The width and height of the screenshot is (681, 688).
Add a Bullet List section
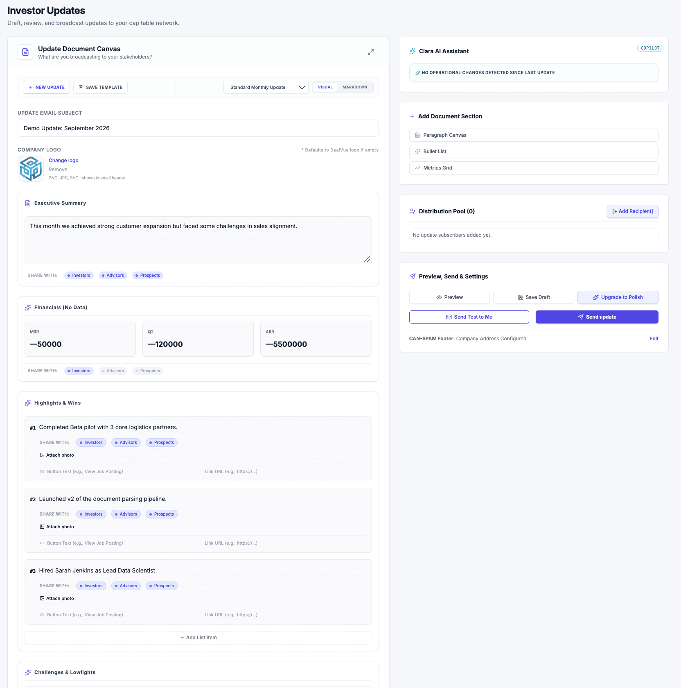click(x=534, y=152)
